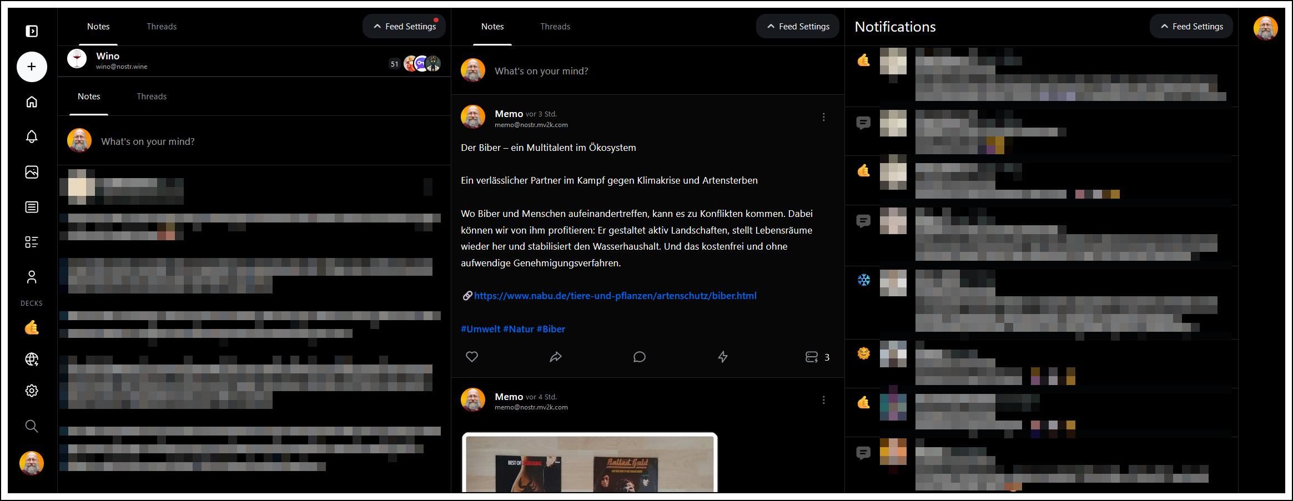Collapse Feed Settings in the Notifications column
Screen dimensions: 1293x501
pos(1191,26)
